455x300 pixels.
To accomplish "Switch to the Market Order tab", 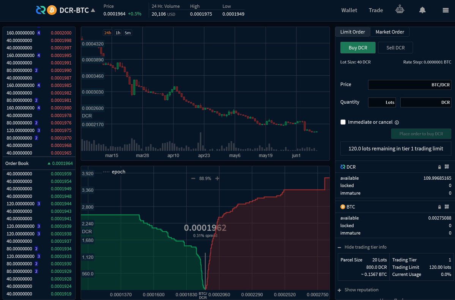I will [x=390, y=32].
